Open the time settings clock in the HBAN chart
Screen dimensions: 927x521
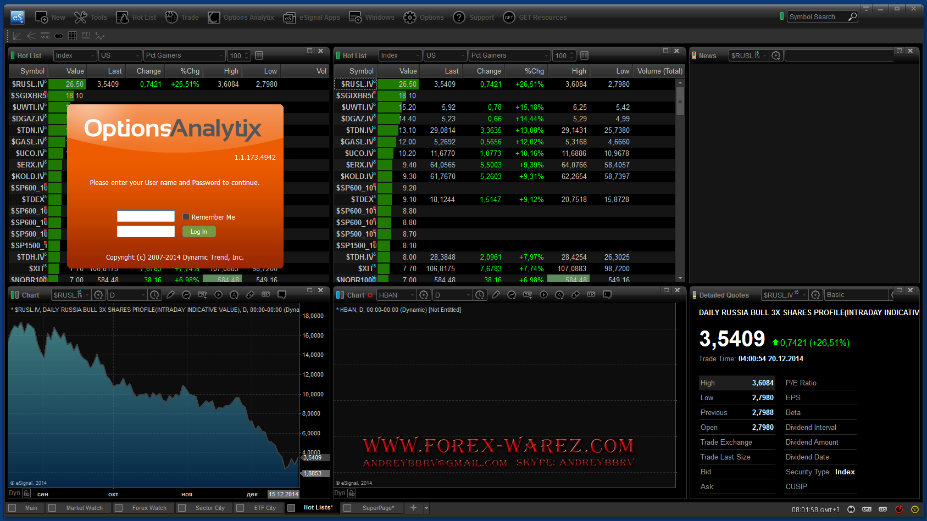(x=480, y=295)
